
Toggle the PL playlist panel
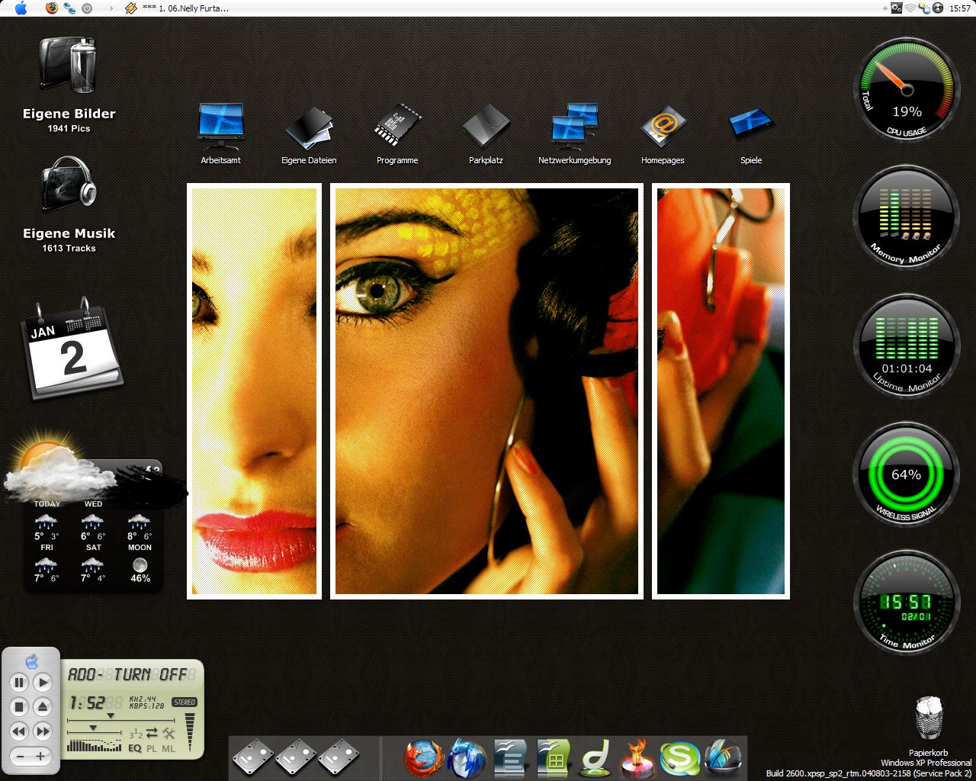coord(152,748)
